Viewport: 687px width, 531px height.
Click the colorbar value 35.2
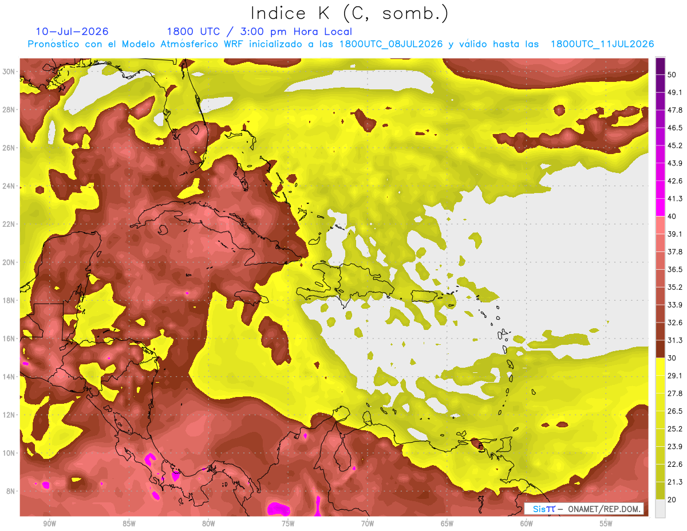coord(675,287)
